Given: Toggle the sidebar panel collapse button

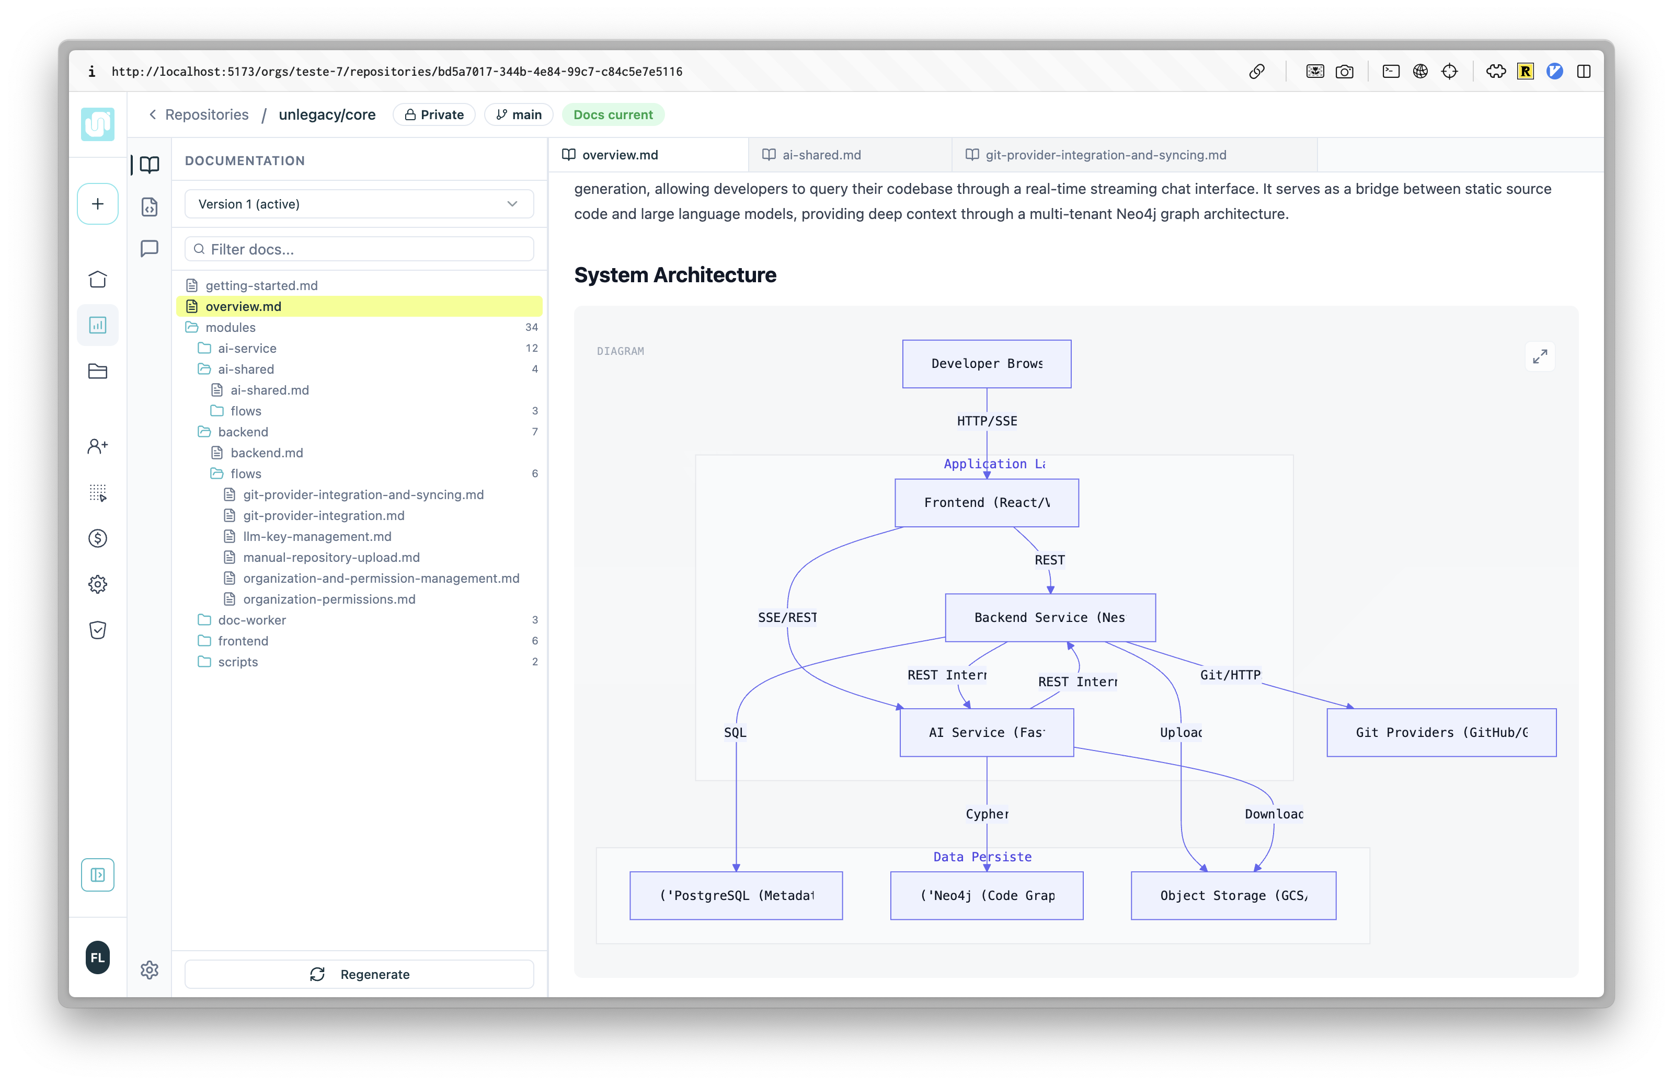Looking at the screenshot, I should [98, 875].
